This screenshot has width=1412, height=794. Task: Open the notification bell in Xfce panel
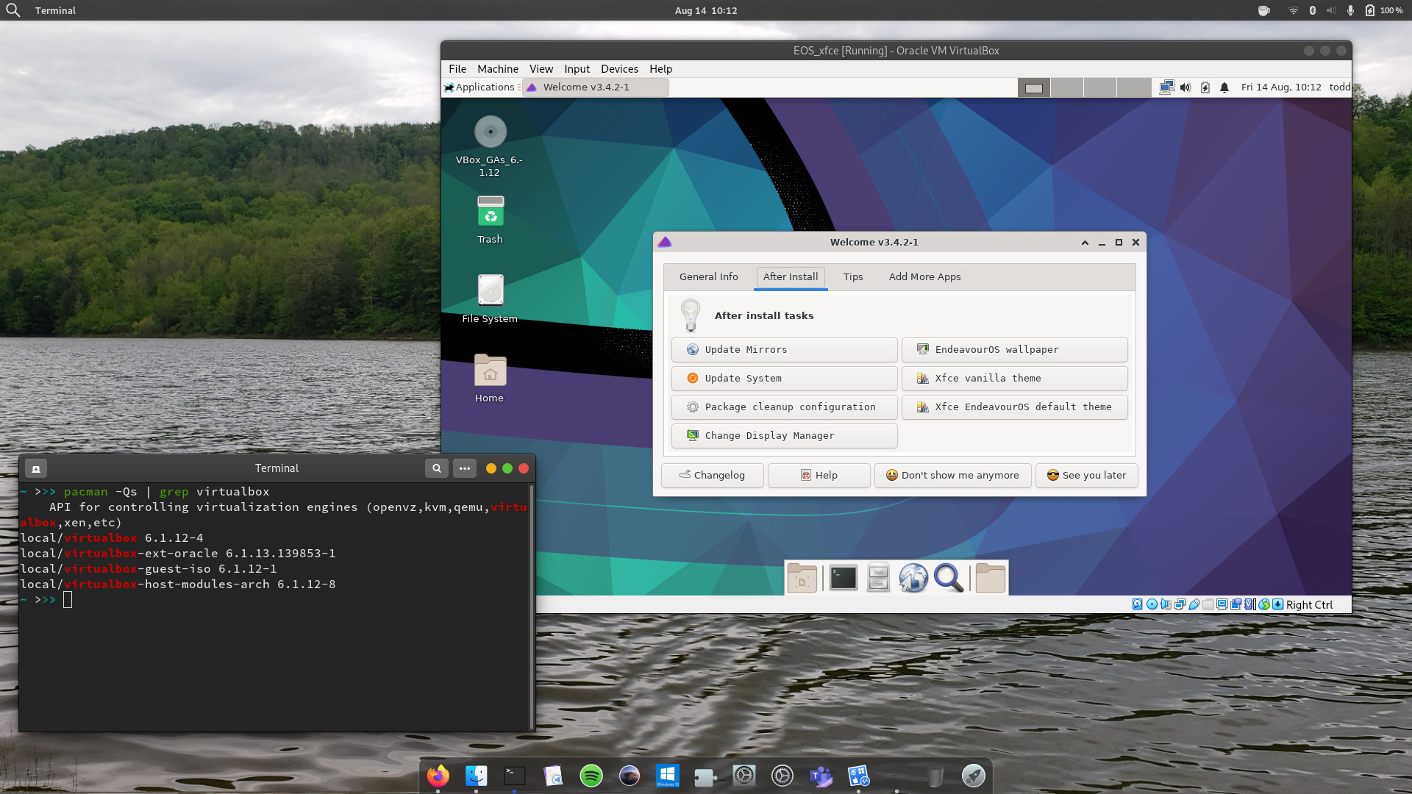(1224, 87)
